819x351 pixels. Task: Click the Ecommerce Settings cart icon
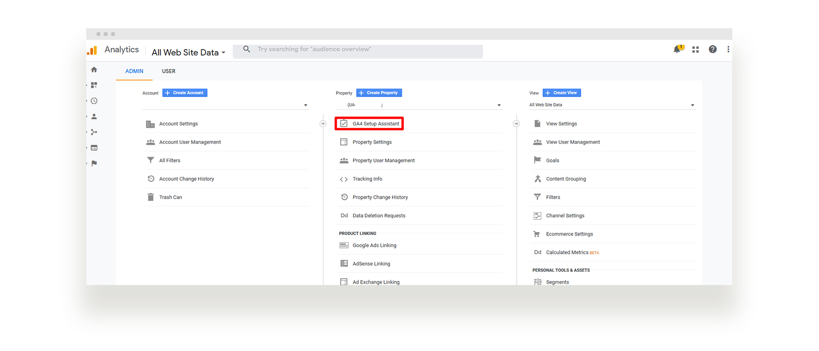click(537, 234)
